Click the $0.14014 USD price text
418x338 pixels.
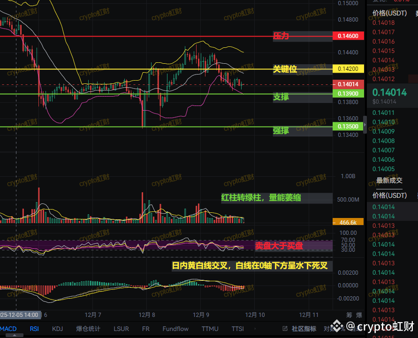(x=384, y=101)
